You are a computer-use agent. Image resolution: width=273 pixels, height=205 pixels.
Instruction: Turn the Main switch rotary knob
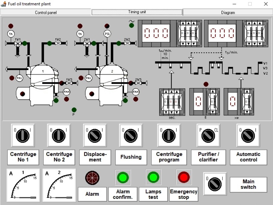click(215, 184)
